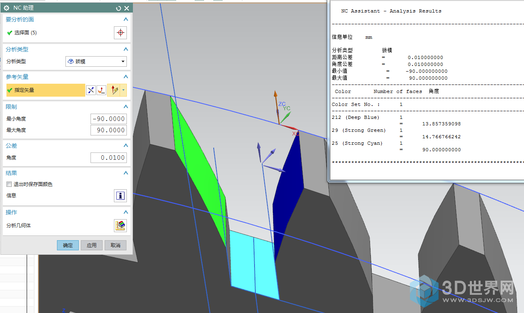Close the NC 助理 dialog
Screen dimensions: 524x313
point(127,8)
